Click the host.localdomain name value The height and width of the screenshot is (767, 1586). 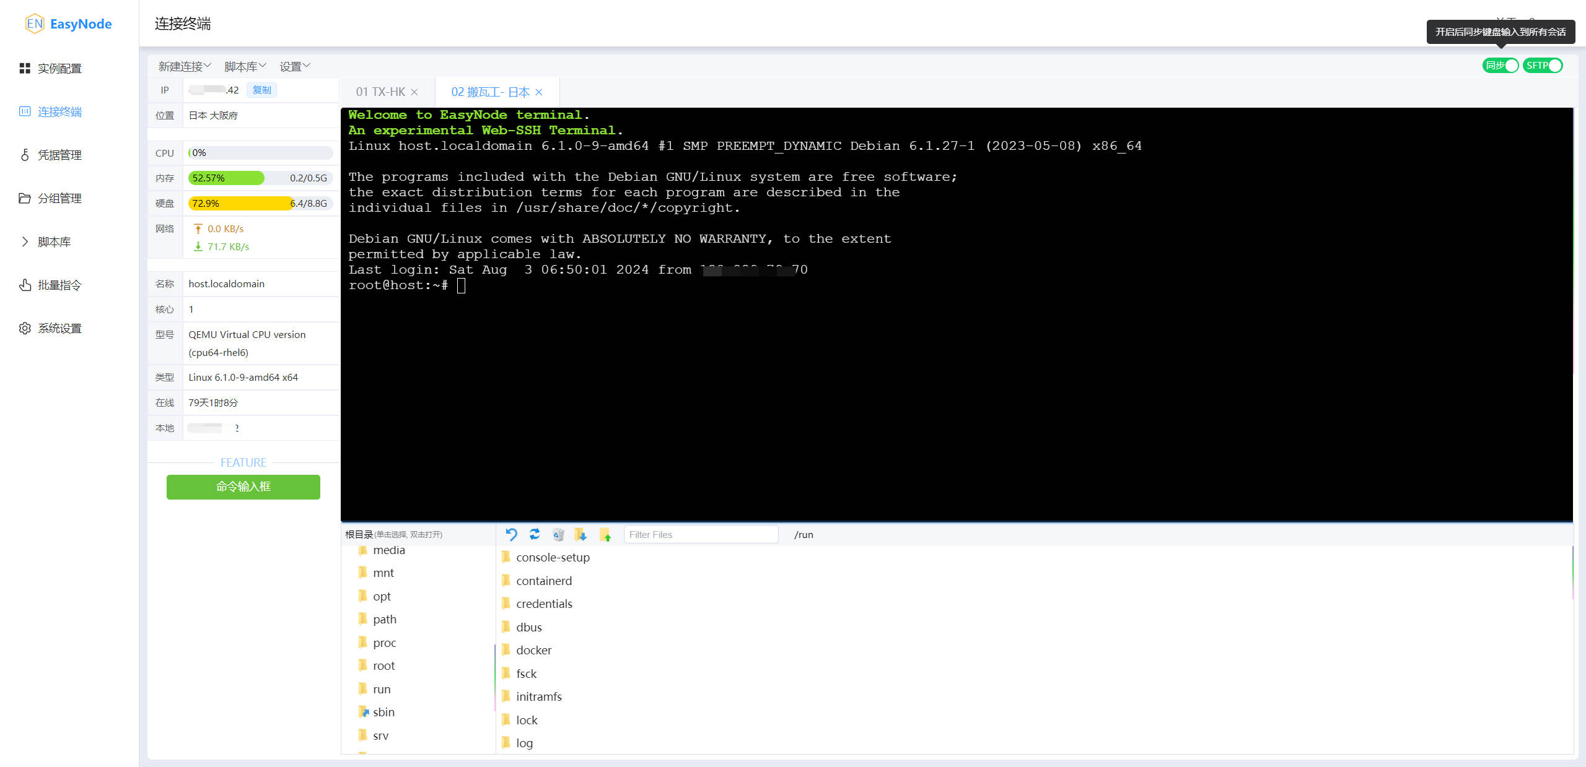click(226, 284)
